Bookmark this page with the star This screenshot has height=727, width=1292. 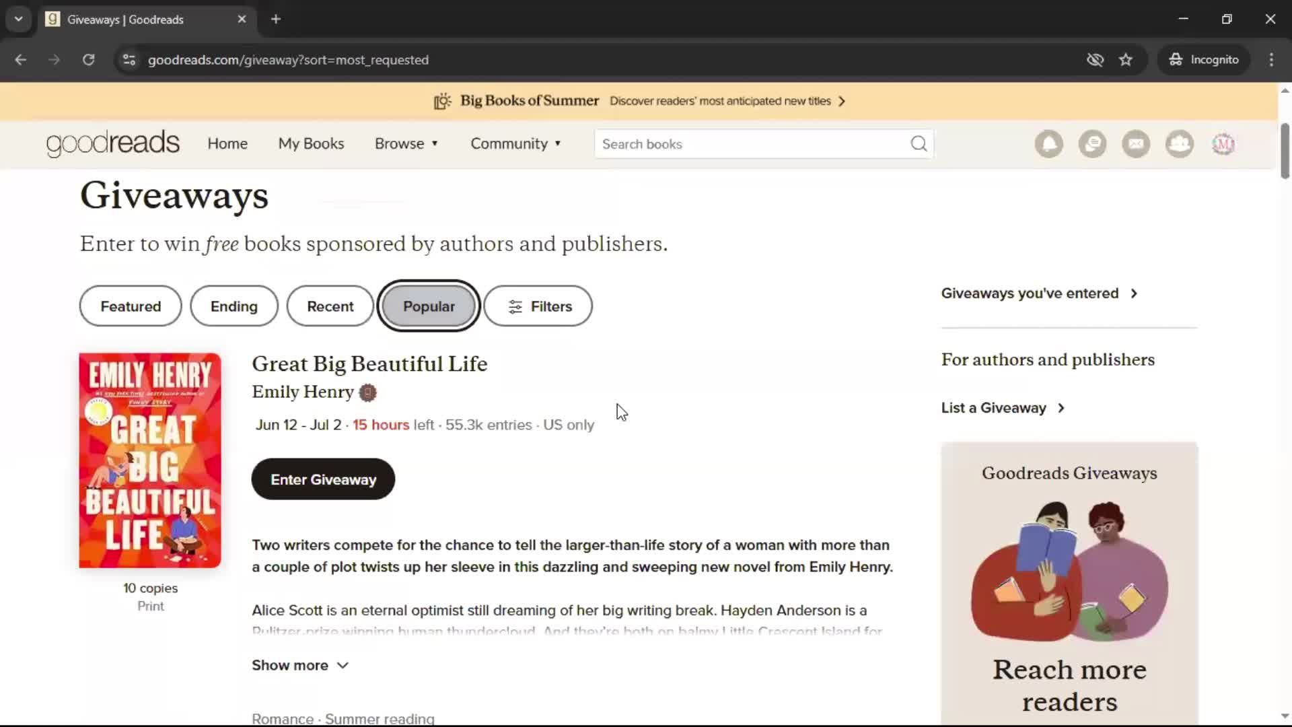tap(1126, 60)
